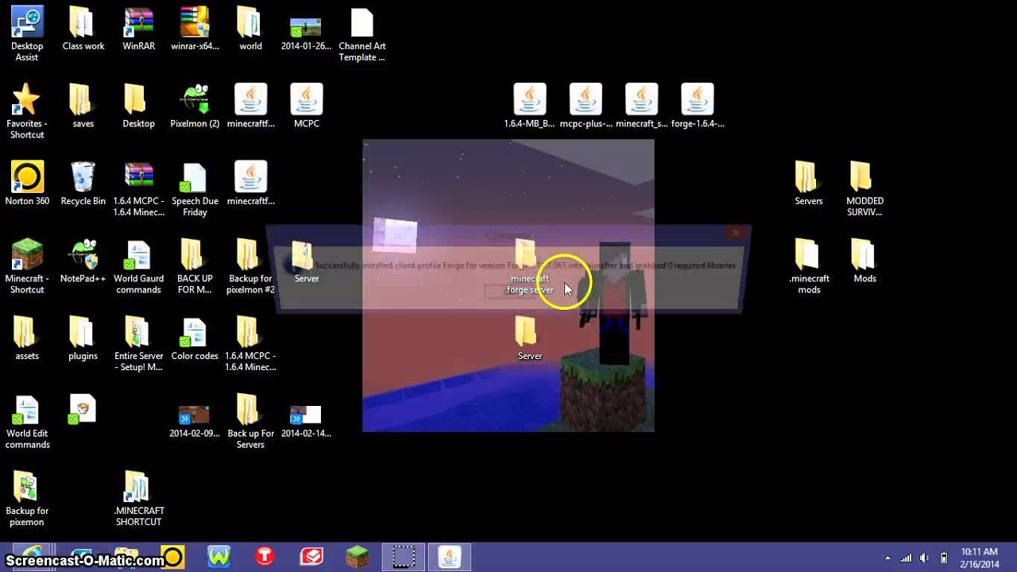Select the World Gaurd commands file

(x=139, y=266)
